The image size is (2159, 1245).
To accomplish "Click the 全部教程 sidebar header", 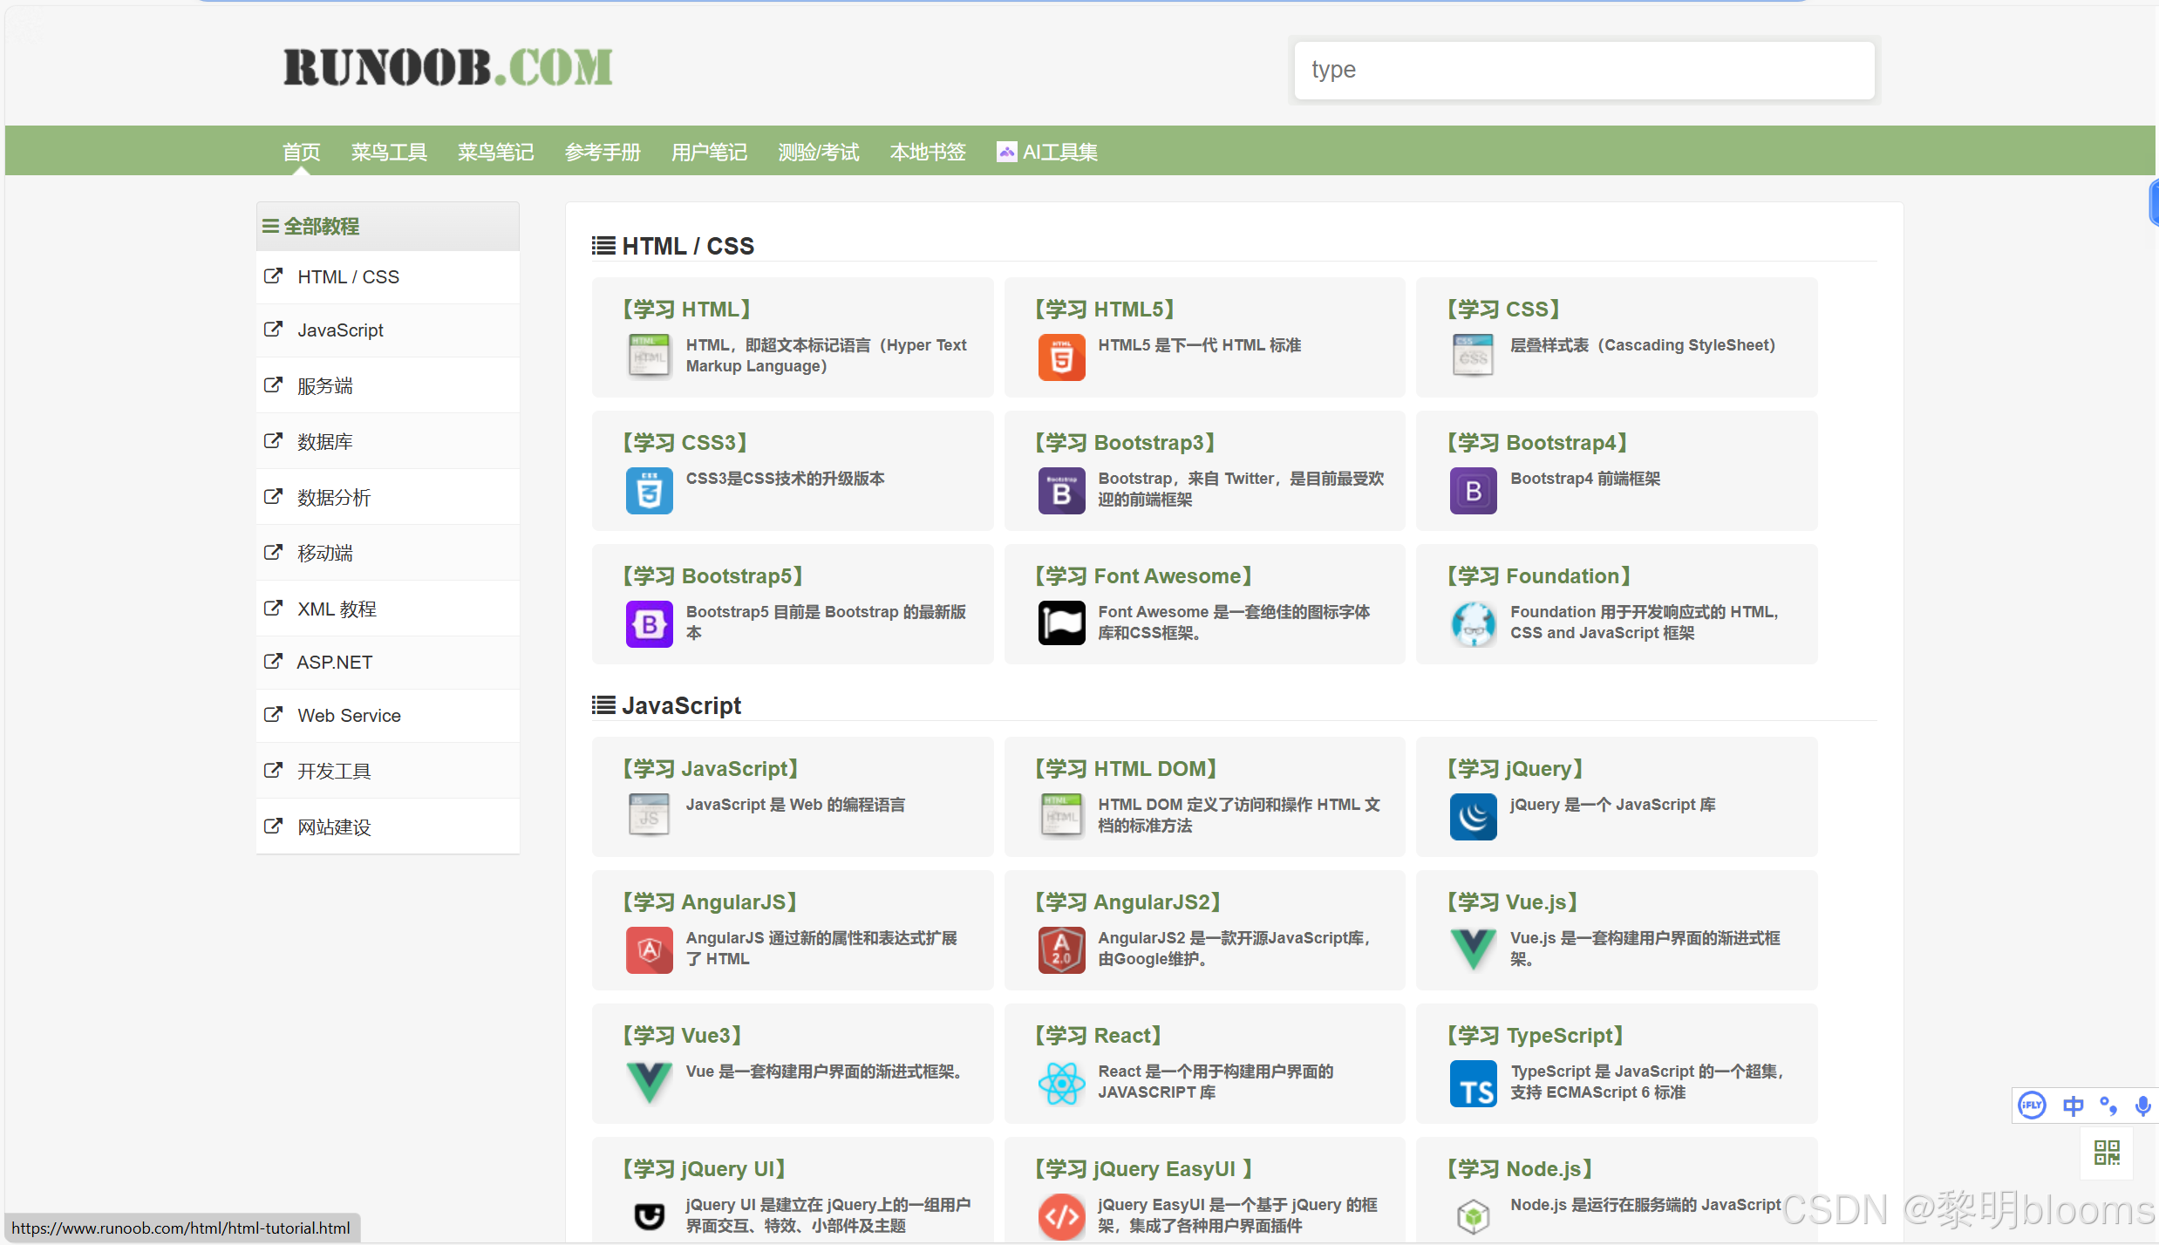I will (x=388, y=227).
